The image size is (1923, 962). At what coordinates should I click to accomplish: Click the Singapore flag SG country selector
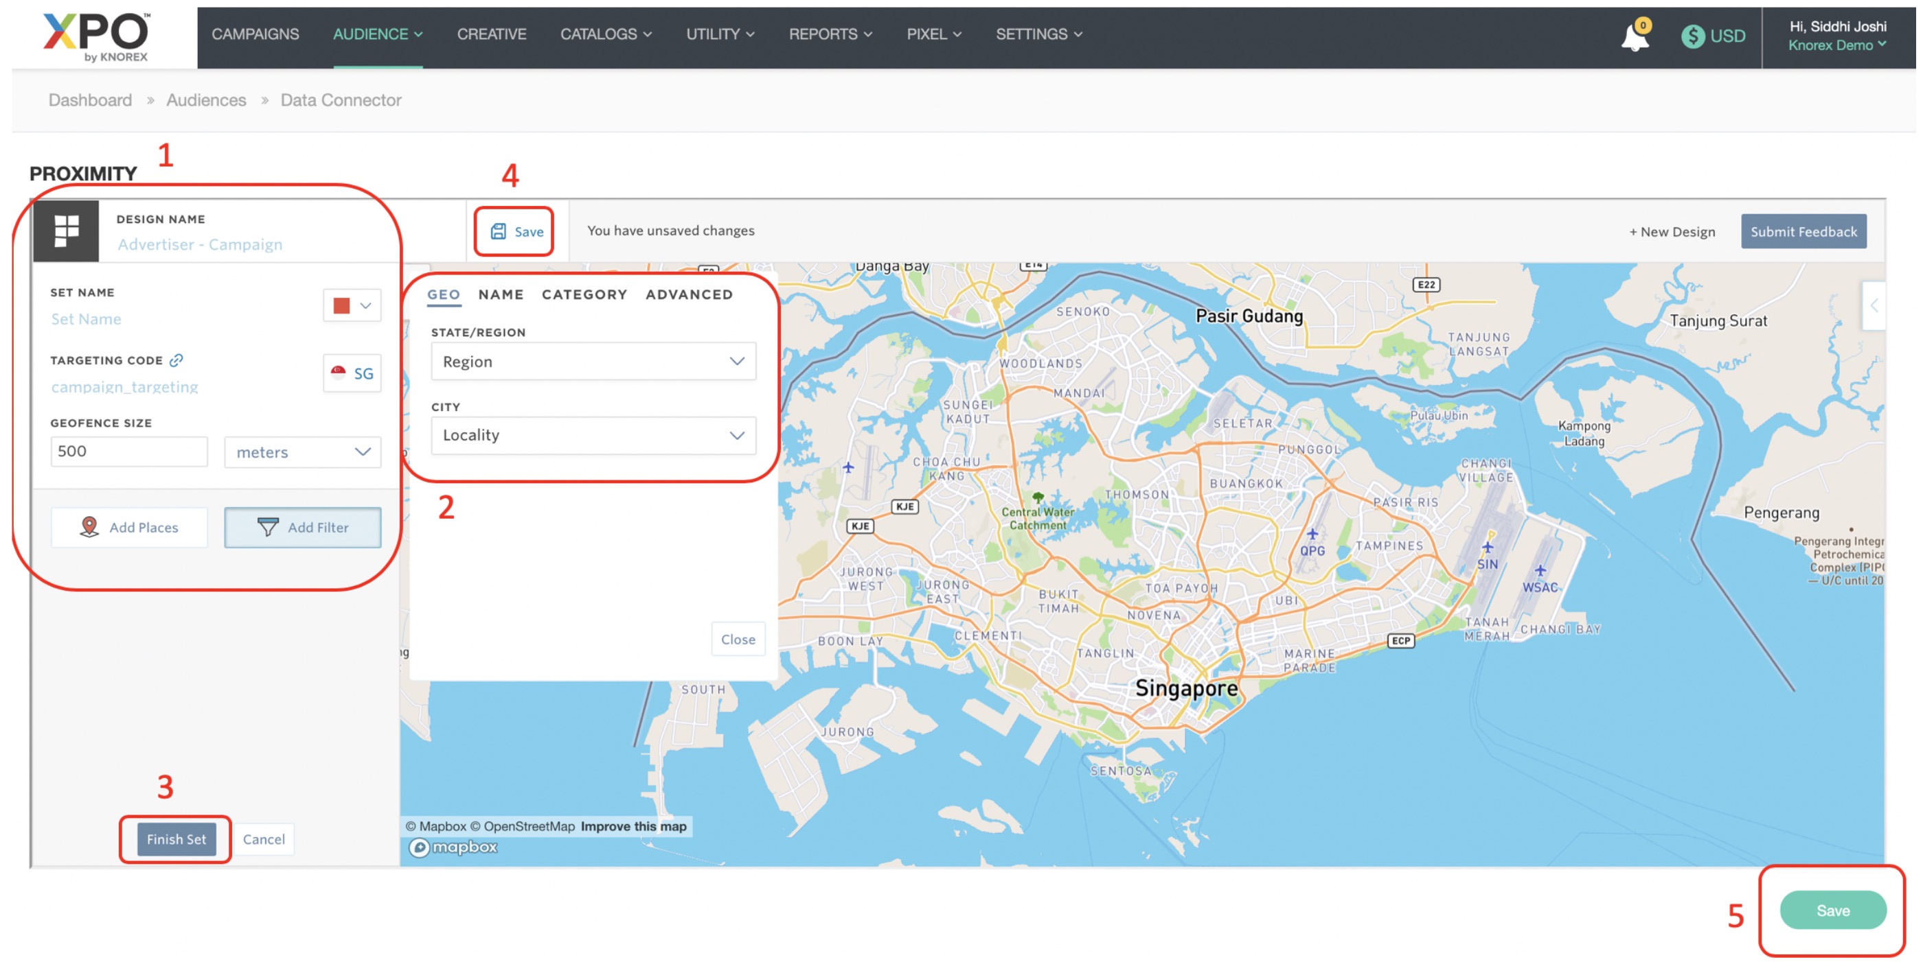click(352, 373)
